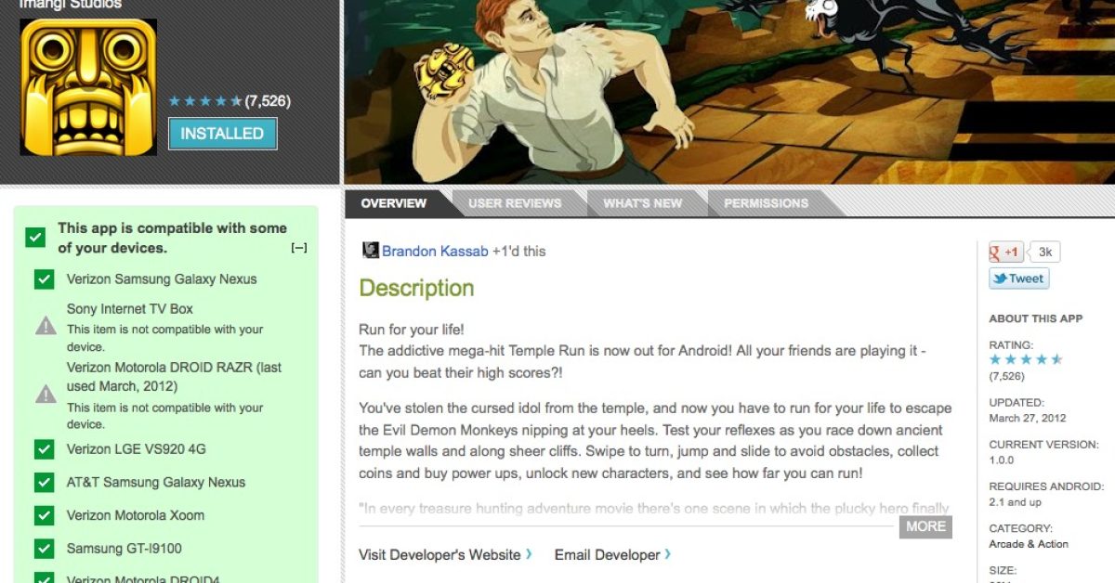The width and height of the screenshot is (1115, 583).
Task: Click the Description heading
Action: coord(416,289)
